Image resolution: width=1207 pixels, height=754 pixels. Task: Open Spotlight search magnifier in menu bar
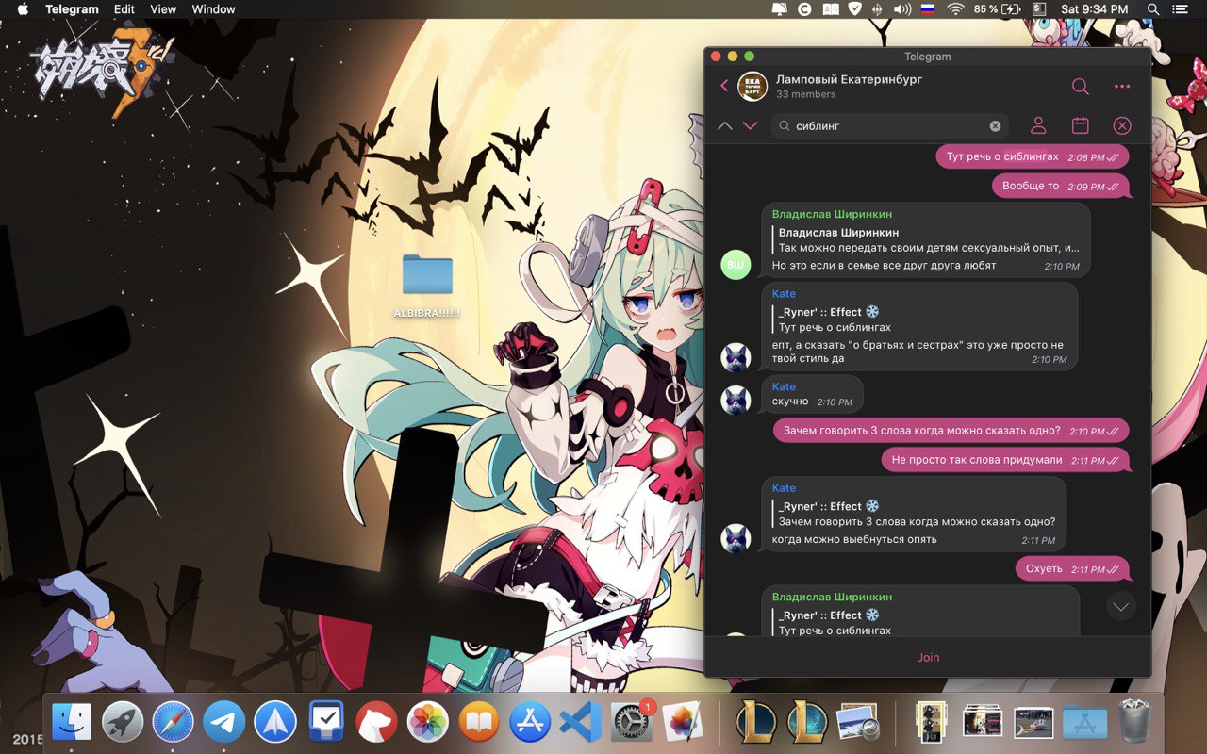click(x=1152, y=9)
